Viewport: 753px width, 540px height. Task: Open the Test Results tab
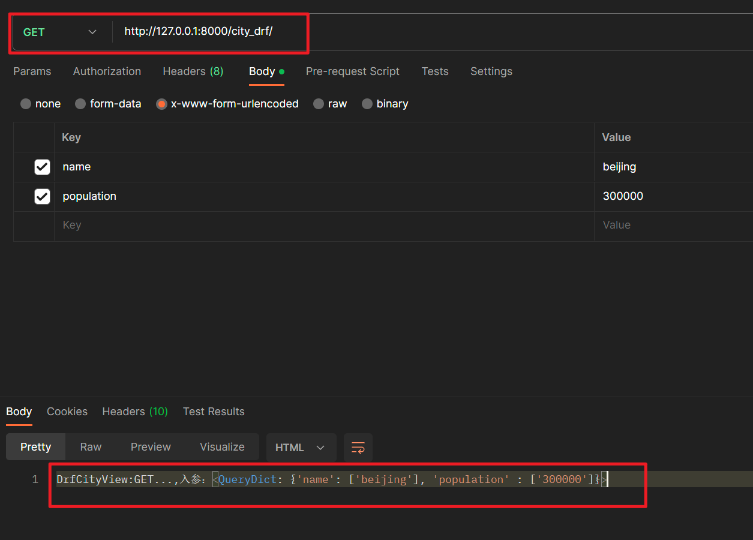(214, 412)
